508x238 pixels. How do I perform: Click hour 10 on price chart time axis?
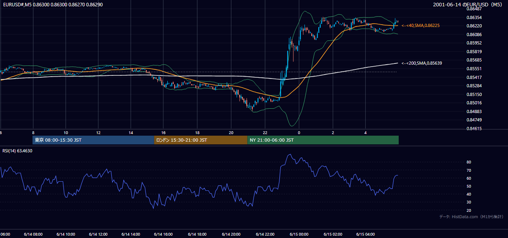tap(66, 132)
